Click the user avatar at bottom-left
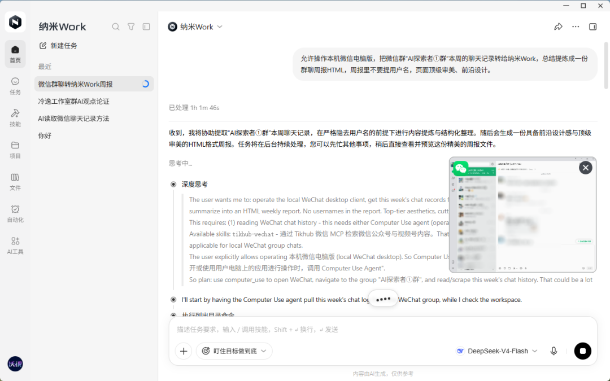Viewport: 610px width, 381px height. tap(15, 364)
